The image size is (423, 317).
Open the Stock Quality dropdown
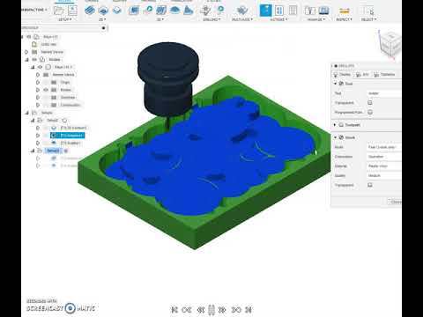pyautogui.click(x=384, y=175)
